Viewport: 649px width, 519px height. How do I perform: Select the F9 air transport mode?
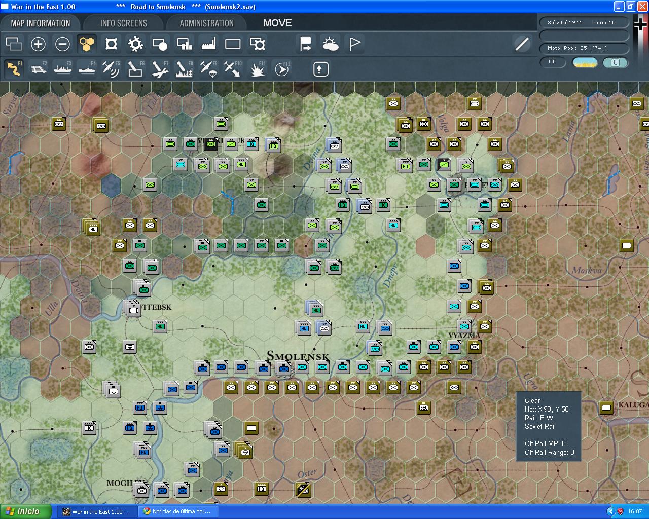coord(208,69)
